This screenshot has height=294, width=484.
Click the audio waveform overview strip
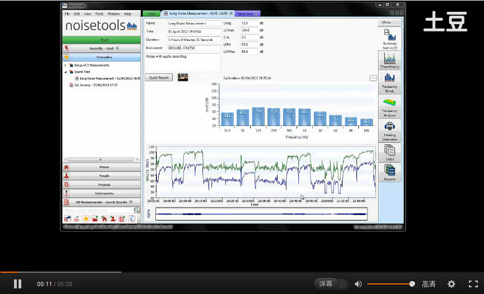click(261, 214)
